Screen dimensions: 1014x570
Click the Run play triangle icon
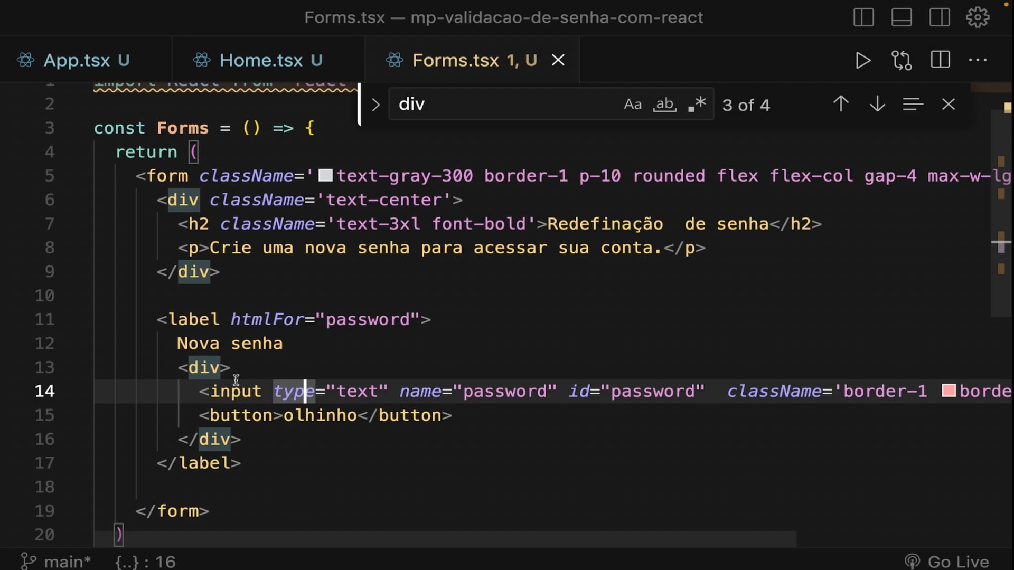click(x=863, y=60)
